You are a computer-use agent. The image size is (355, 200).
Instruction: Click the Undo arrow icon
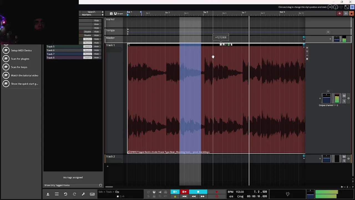[65, 194]
